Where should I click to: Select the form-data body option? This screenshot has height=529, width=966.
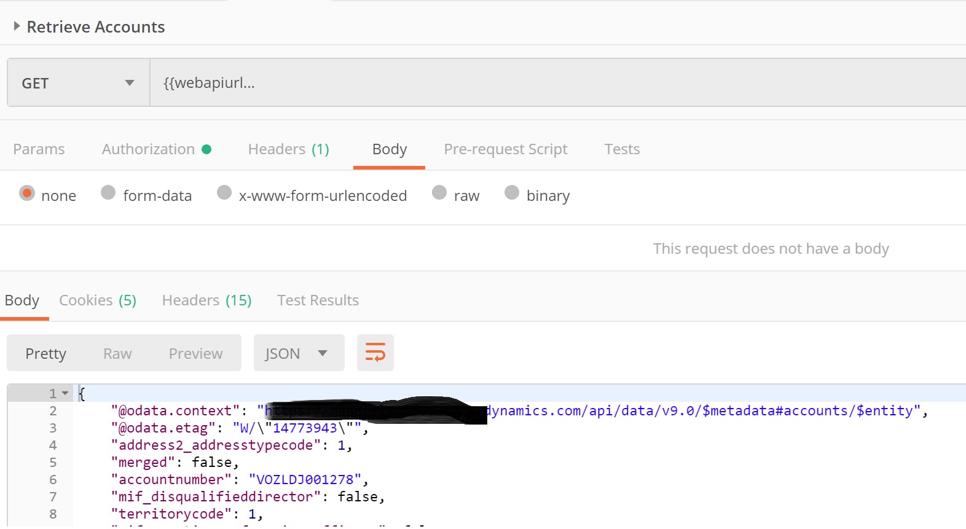pyautogui.click(x=108, y=194)
